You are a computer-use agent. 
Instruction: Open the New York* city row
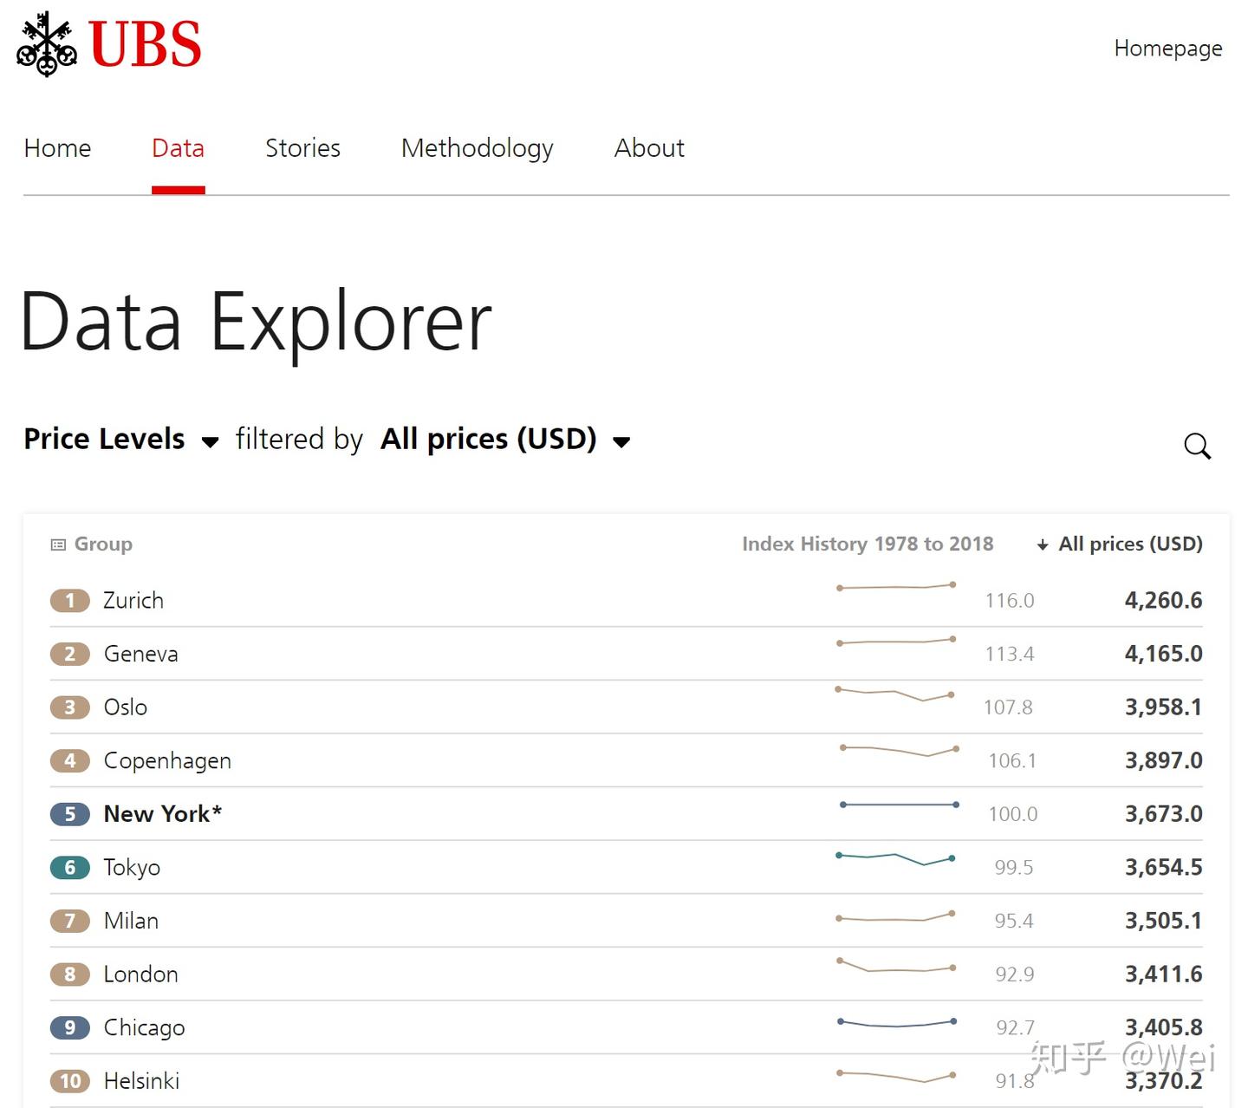click(x=627, y=814)
